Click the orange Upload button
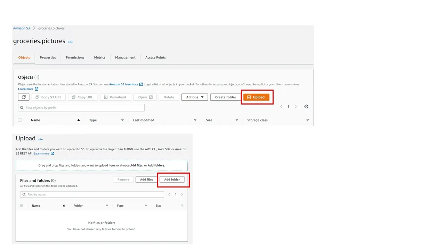The height and width of the screenshot is (250, 445). 256,97
